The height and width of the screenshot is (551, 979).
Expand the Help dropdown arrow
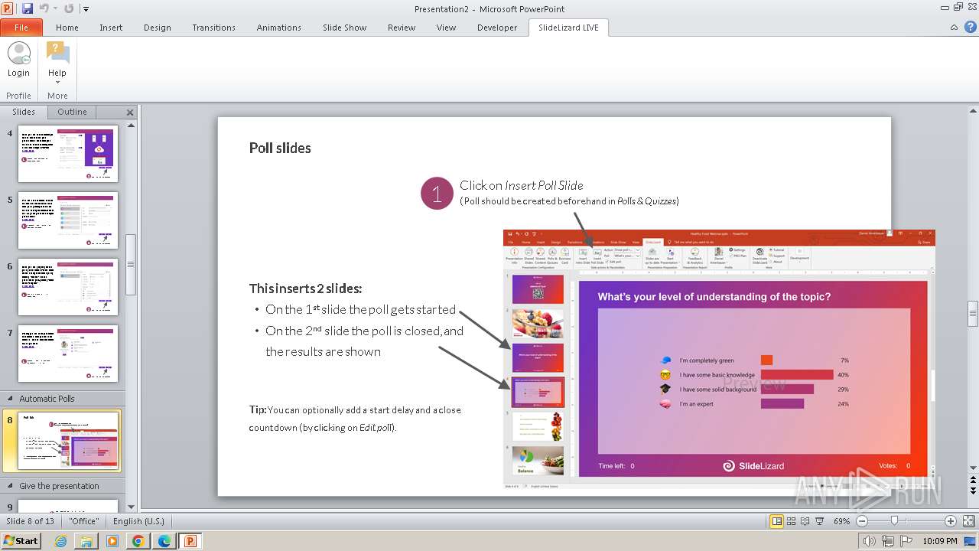57,82
